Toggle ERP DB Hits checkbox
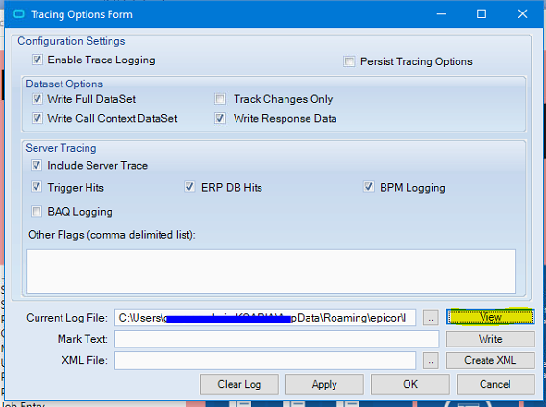This screenshot has height=407, width=546. click(189, 187)
